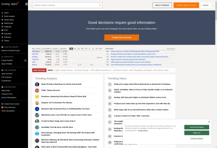Image resolution: width=217 pixels, height=148 pixels.
Task: Click the plus icon beside Create Portfolio
Action: 25,60
